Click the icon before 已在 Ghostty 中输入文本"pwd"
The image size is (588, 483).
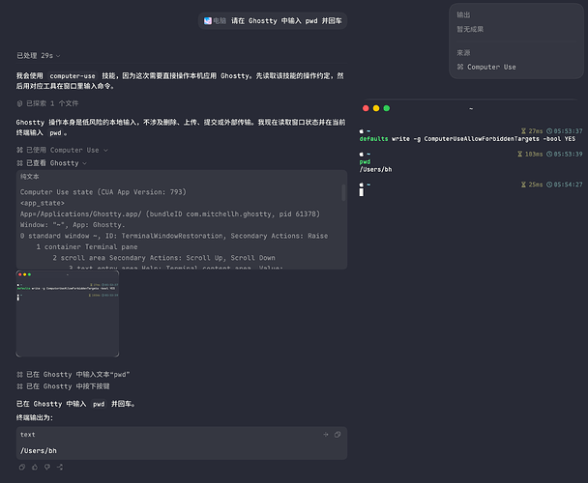click(x=20, y=375)
